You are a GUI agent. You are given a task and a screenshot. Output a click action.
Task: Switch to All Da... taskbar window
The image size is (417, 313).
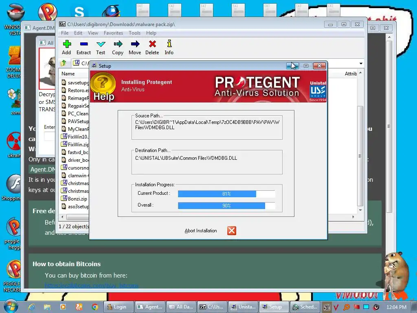pos(182,307)
